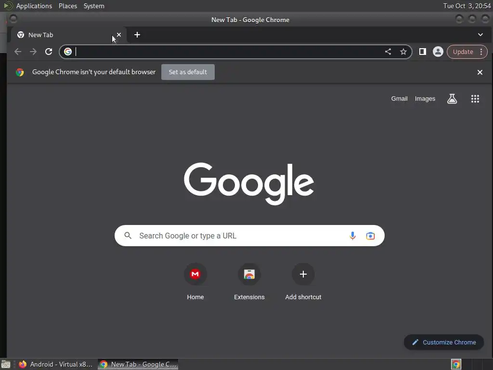
Task: Search by image with the camera lens icon
Action: [x=370, y=236]
